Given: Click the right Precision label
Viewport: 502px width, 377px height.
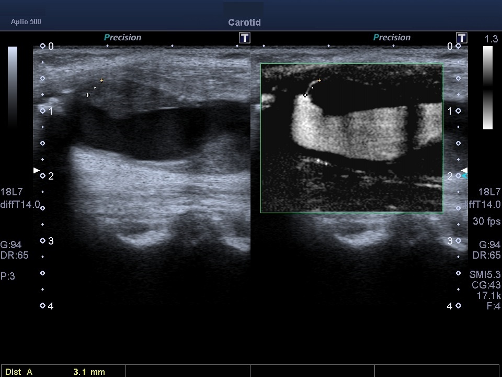Looking at the screenshot, I should 392,38.
